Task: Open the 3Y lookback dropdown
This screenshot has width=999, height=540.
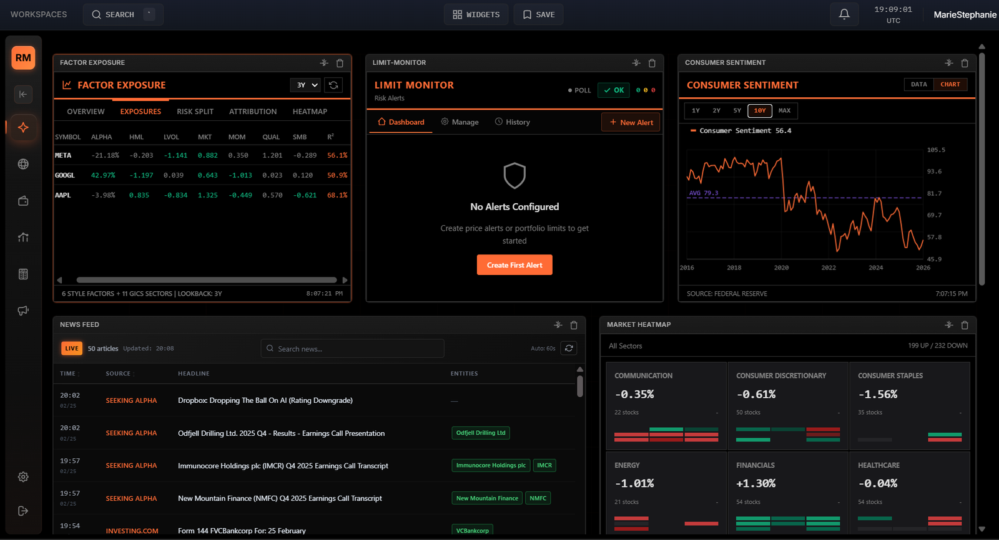Action: (x=307, y=85)
